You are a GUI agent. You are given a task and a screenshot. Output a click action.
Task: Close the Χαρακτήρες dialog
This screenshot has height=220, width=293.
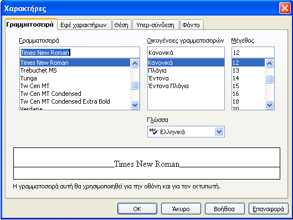pos(285,8)
